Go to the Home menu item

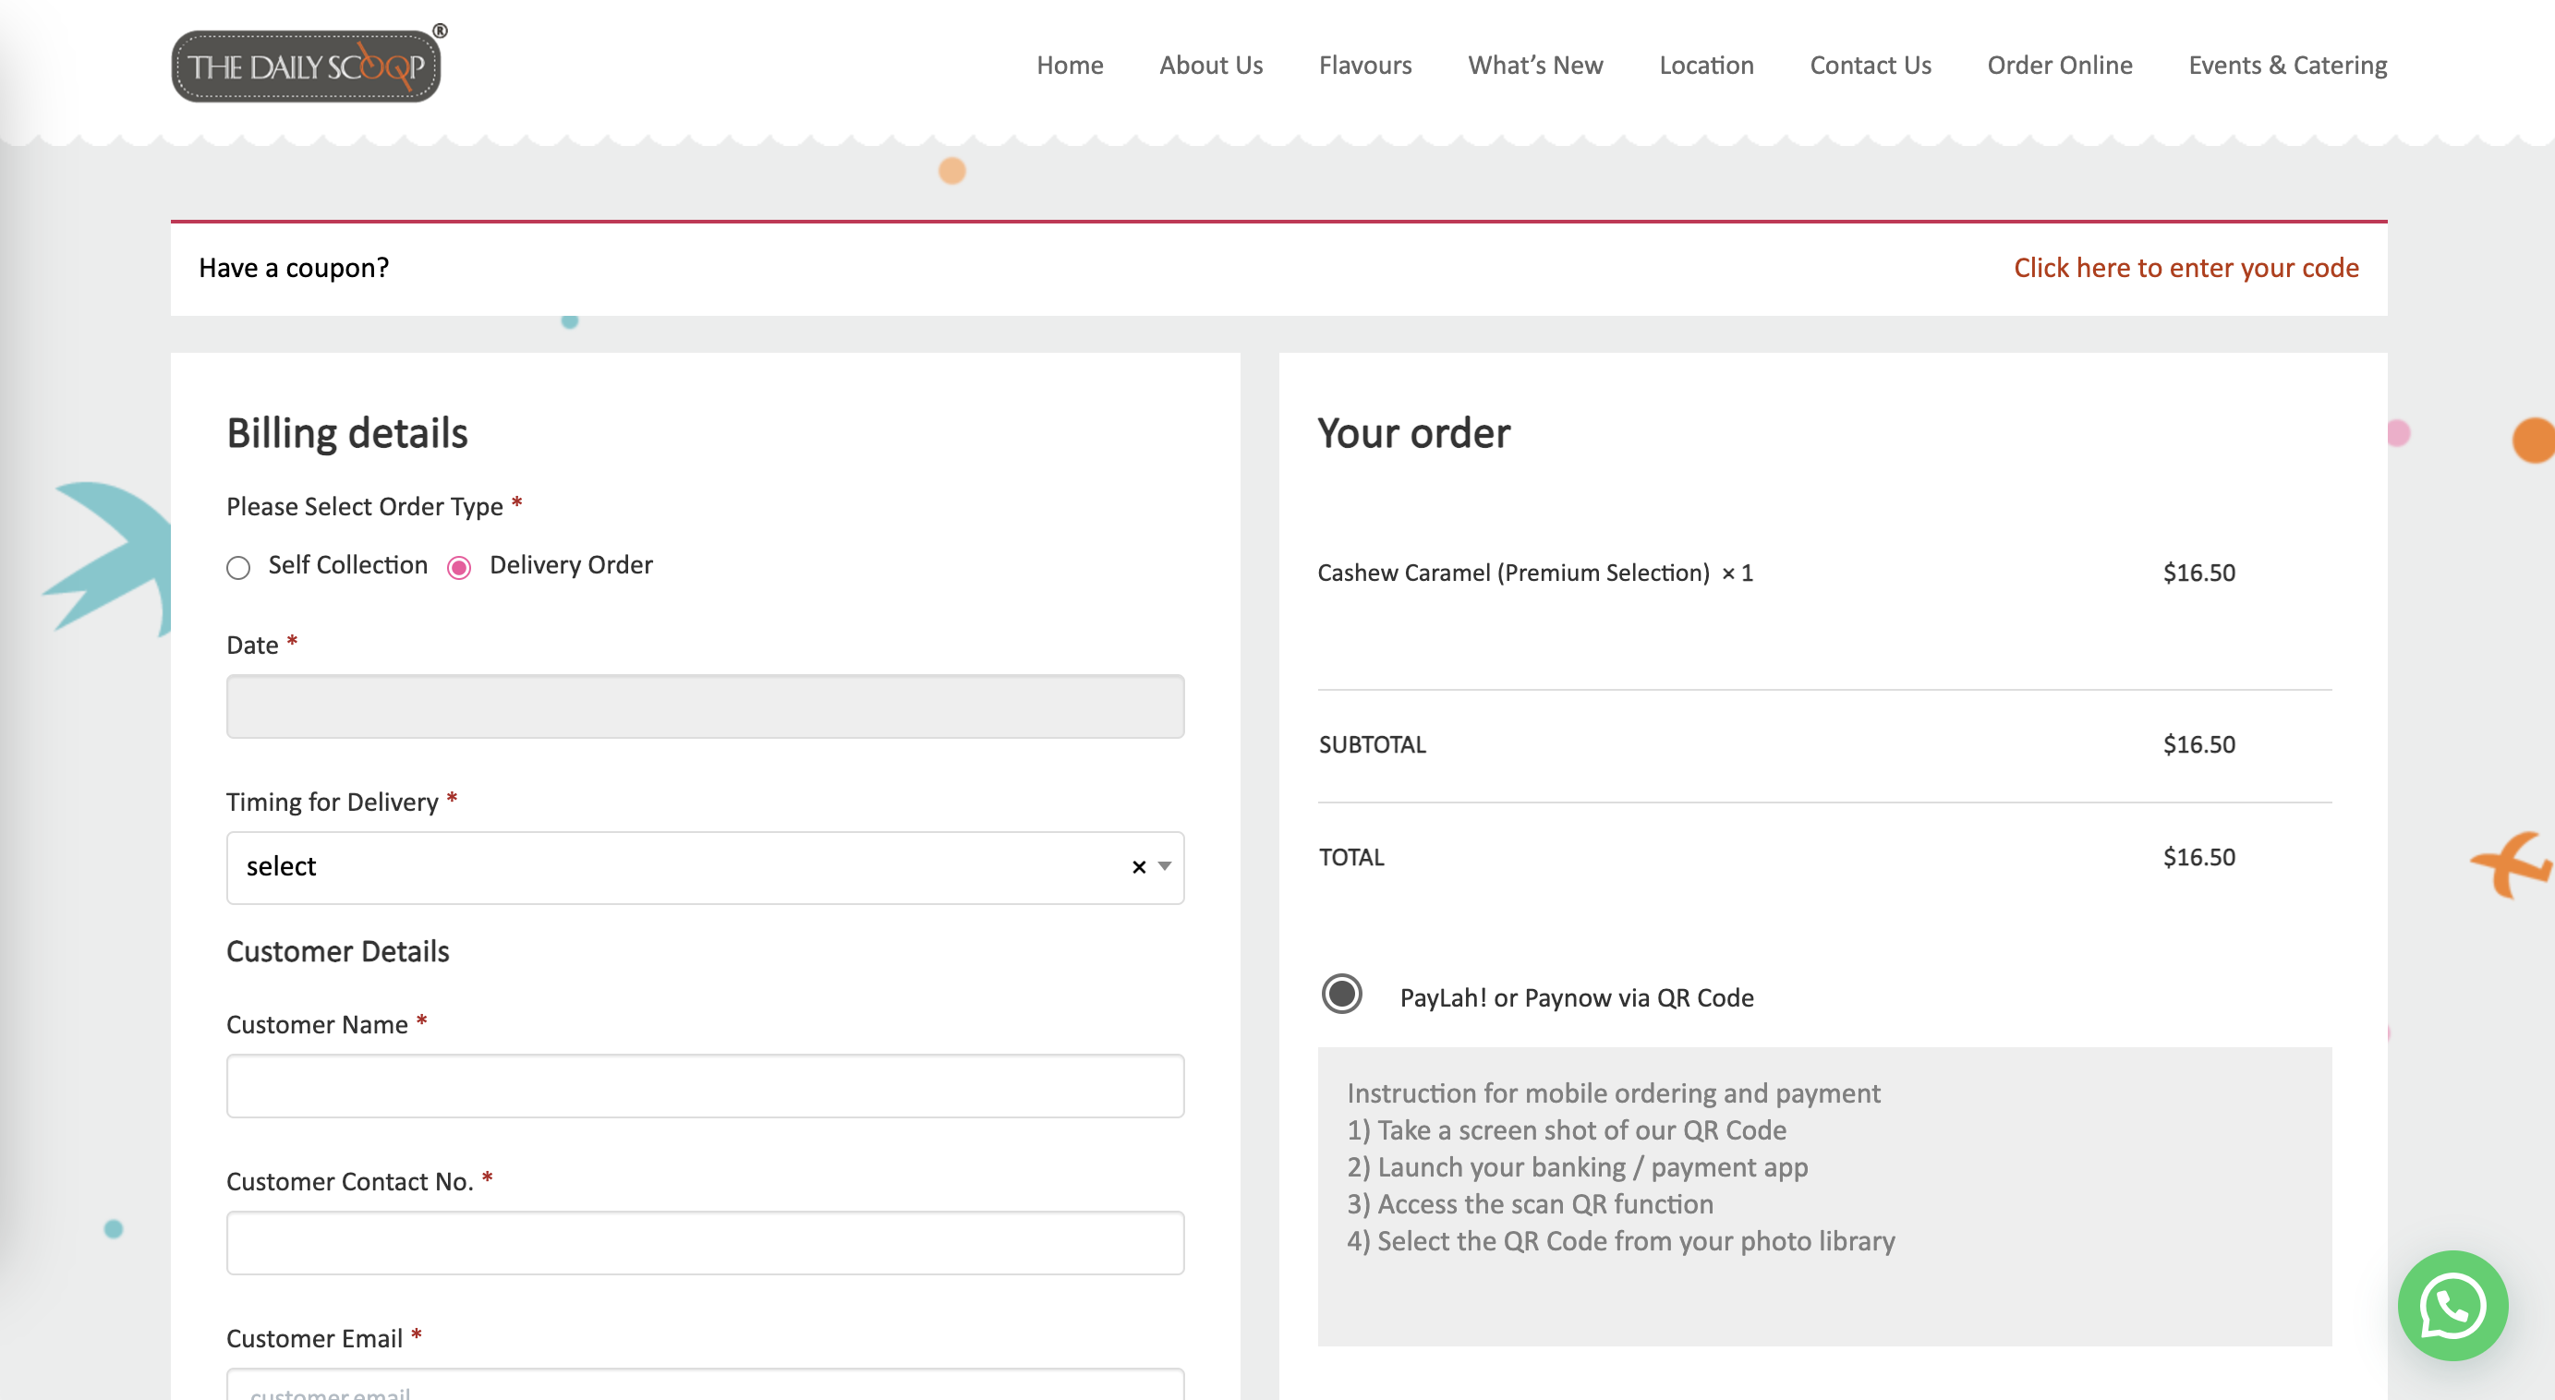[1070, 66]
